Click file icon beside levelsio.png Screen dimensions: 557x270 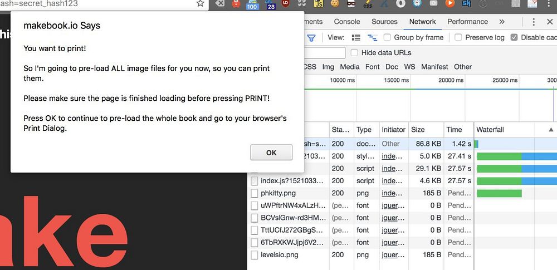click(255, 255)
